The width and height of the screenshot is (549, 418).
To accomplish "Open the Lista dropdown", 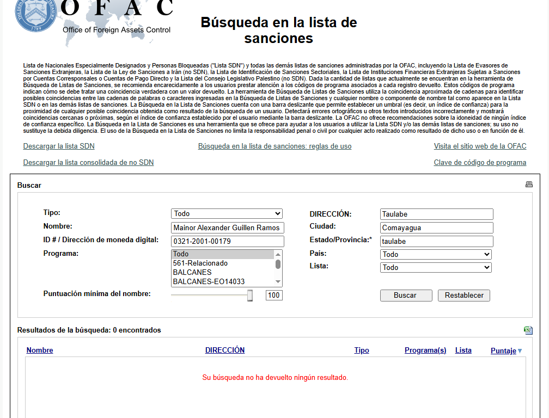I will (x=436, y=268).
